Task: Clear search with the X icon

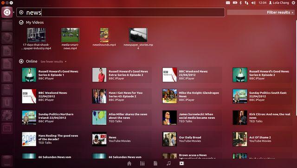Action: [21, 13]
